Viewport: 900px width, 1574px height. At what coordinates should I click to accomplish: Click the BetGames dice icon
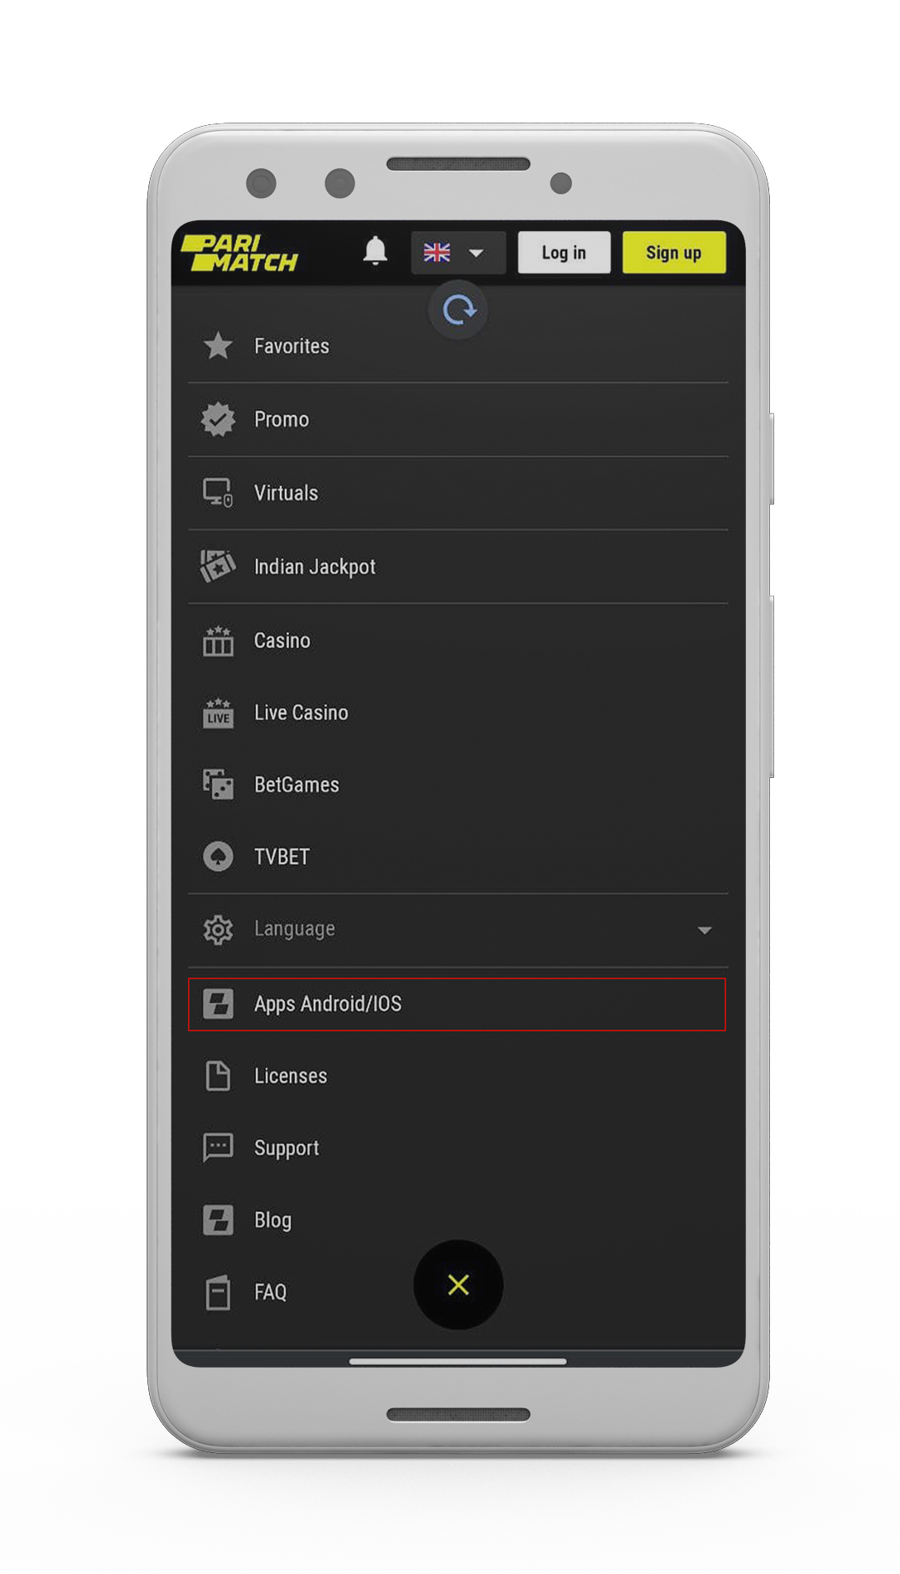pos(219,785)
